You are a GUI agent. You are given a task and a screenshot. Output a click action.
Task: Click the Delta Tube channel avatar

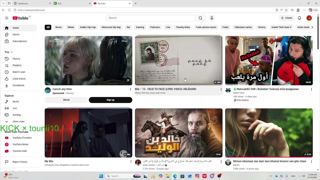[228, 90]
